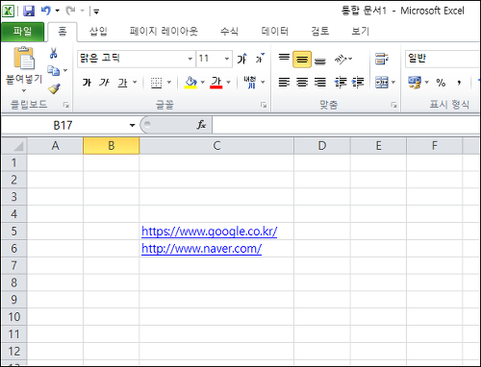Screen dimensions: 481x367
Task: Toggle bold (가) formatting
Action: click(x=87, y=83)
